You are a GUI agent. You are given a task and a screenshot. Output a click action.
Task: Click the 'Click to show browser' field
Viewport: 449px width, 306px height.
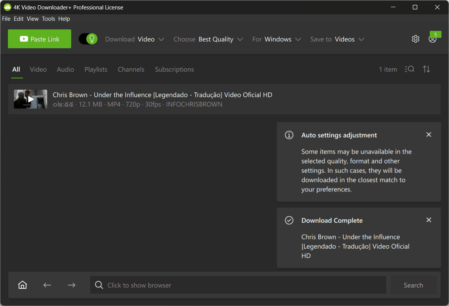tap(238, 285)
